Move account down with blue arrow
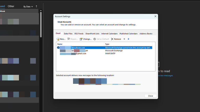Image resolution: width=200 pixels, height=112 pixels. [x=128, y=39]
